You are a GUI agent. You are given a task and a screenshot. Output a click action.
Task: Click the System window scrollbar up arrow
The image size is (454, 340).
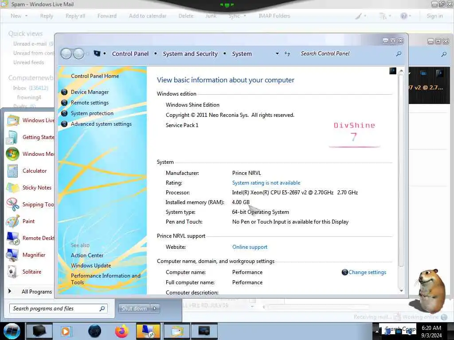(401, 71)
